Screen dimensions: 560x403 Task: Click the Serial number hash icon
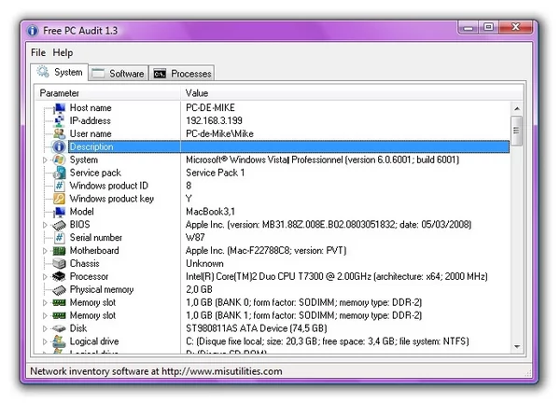point(60,238)
